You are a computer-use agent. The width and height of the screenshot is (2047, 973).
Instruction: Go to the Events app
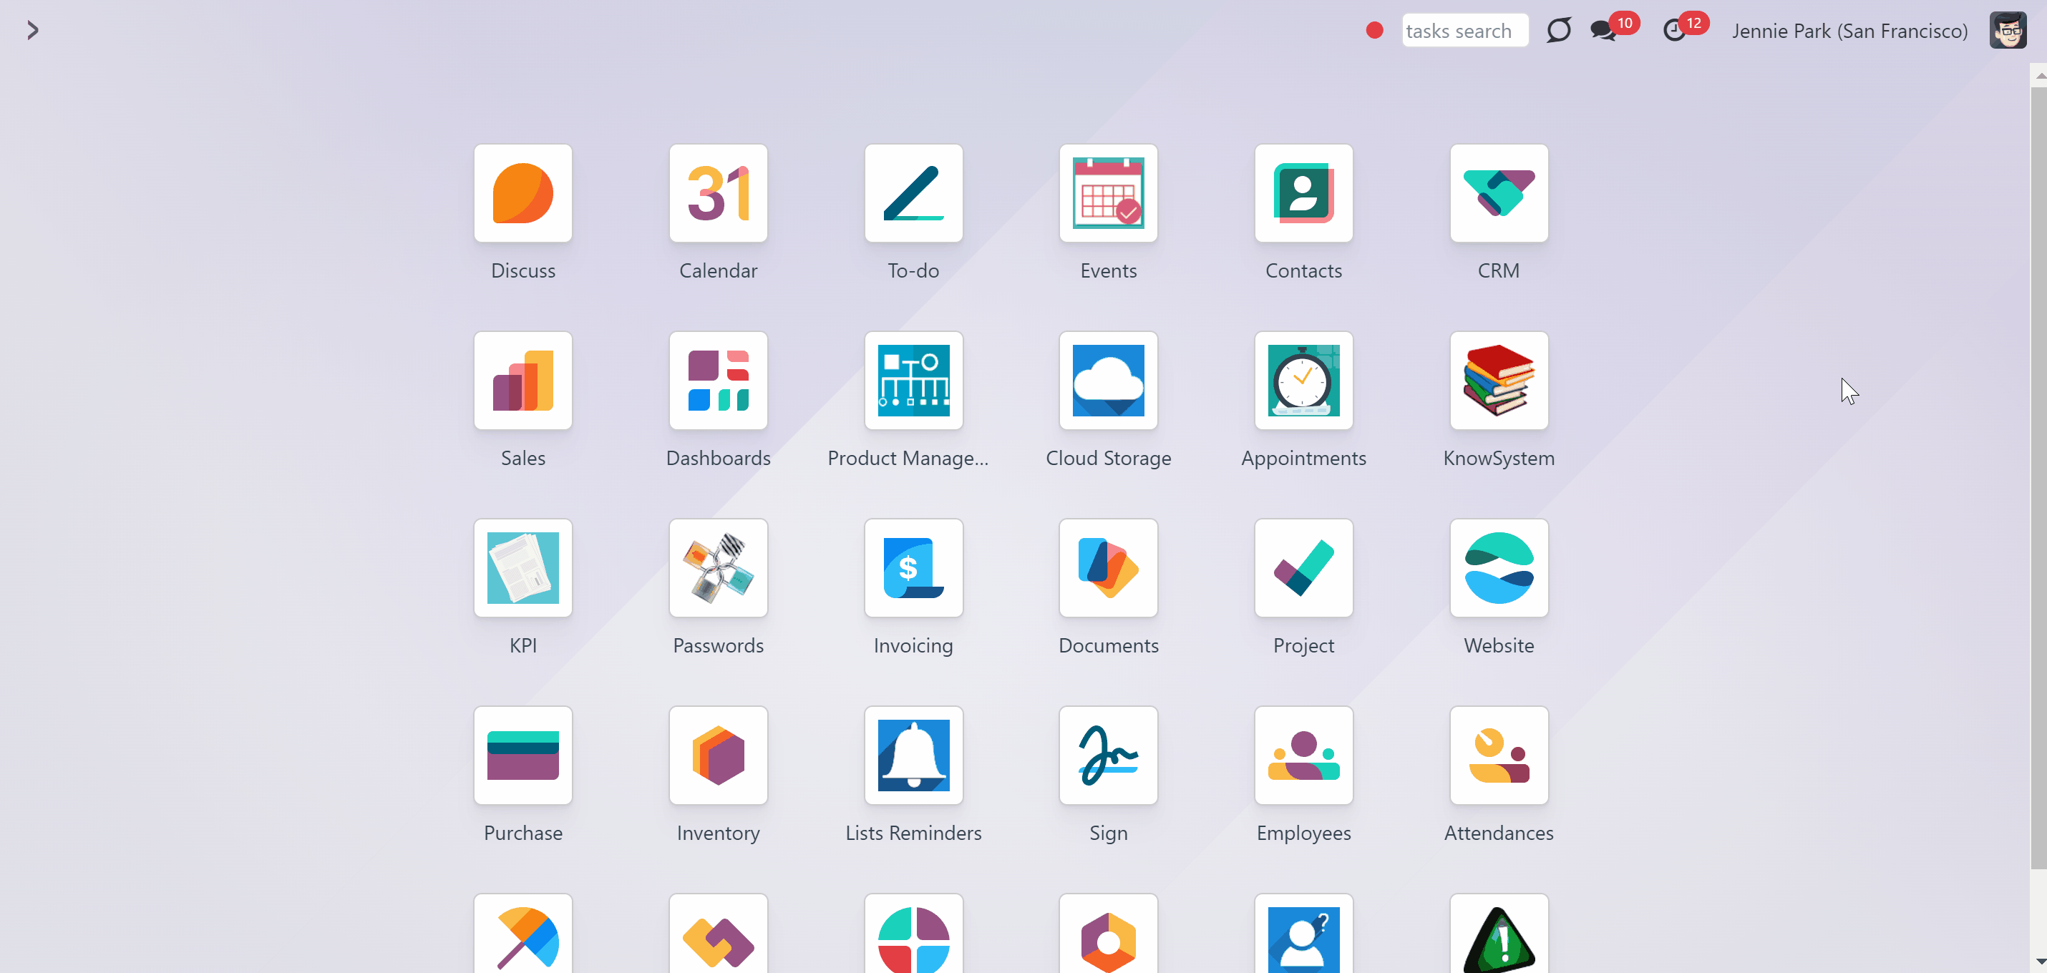point(1109,193)
